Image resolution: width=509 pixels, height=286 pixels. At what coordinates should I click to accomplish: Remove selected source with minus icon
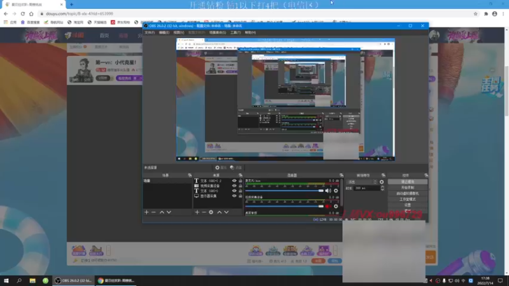(204, 212)
